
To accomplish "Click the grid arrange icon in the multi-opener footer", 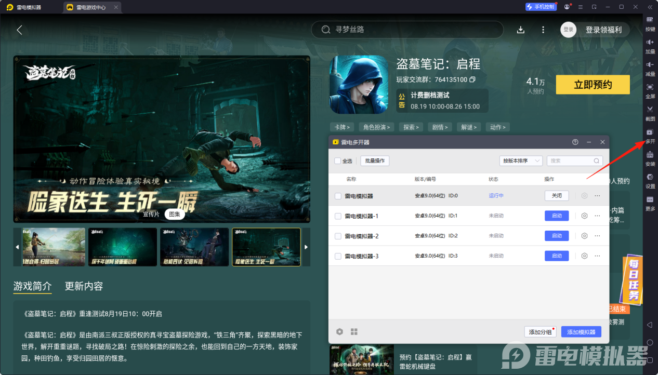I will coord(354,331).
